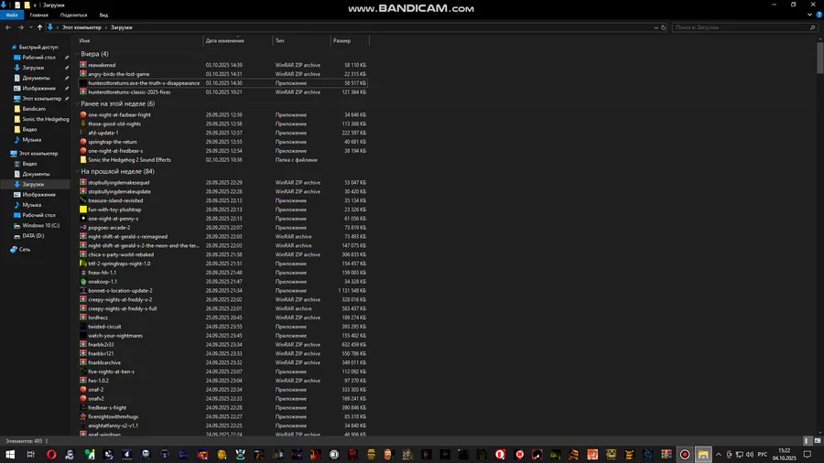Open notification center icon
This screenshot has width=824, height=463.
[808, 454]
